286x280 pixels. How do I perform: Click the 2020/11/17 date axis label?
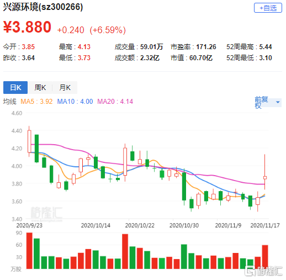265,225
